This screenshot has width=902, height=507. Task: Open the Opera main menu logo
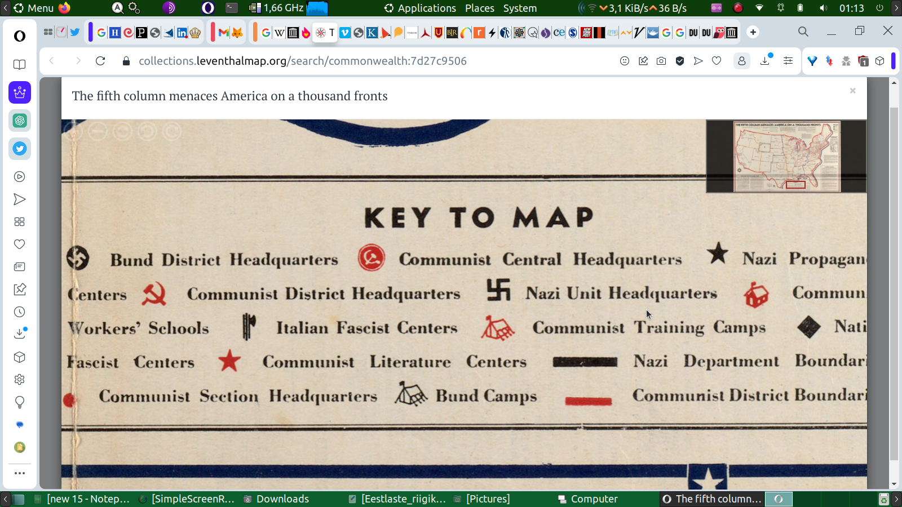pos(20,36)
